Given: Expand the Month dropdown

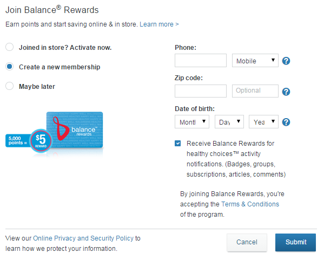Looking at the screenshot, I should pyautogui.click(x=192, y=122).
